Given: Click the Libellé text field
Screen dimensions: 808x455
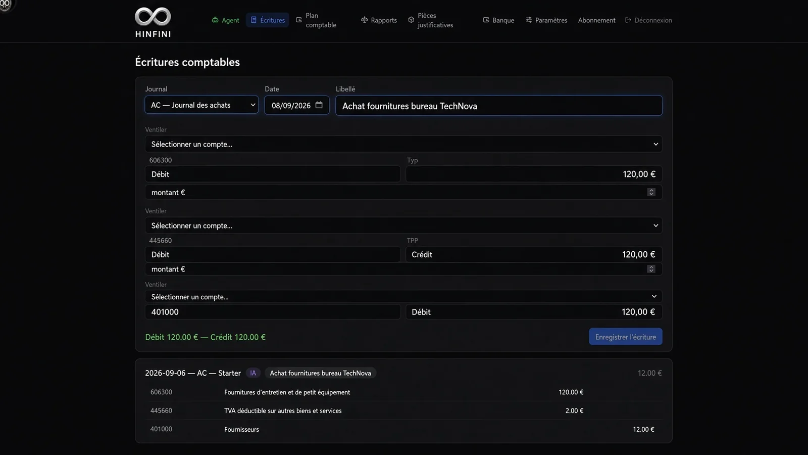Looking at the screenshot, I should pyautogui.click(x=499, y=106).
